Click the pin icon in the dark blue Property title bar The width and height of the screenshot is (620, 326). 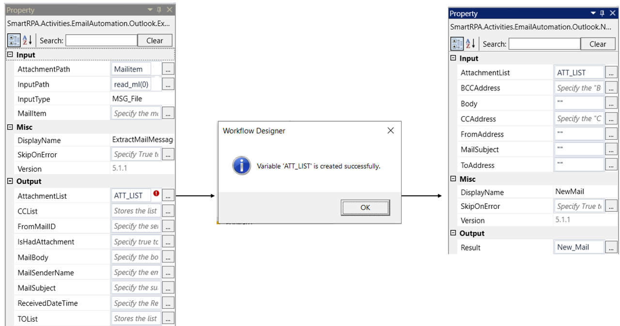click(x=602, y=14)
